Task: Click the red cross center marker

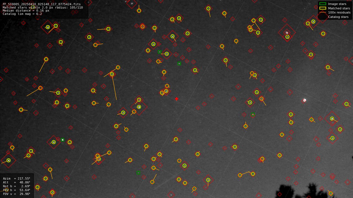Action: click(x=177, y=99)
